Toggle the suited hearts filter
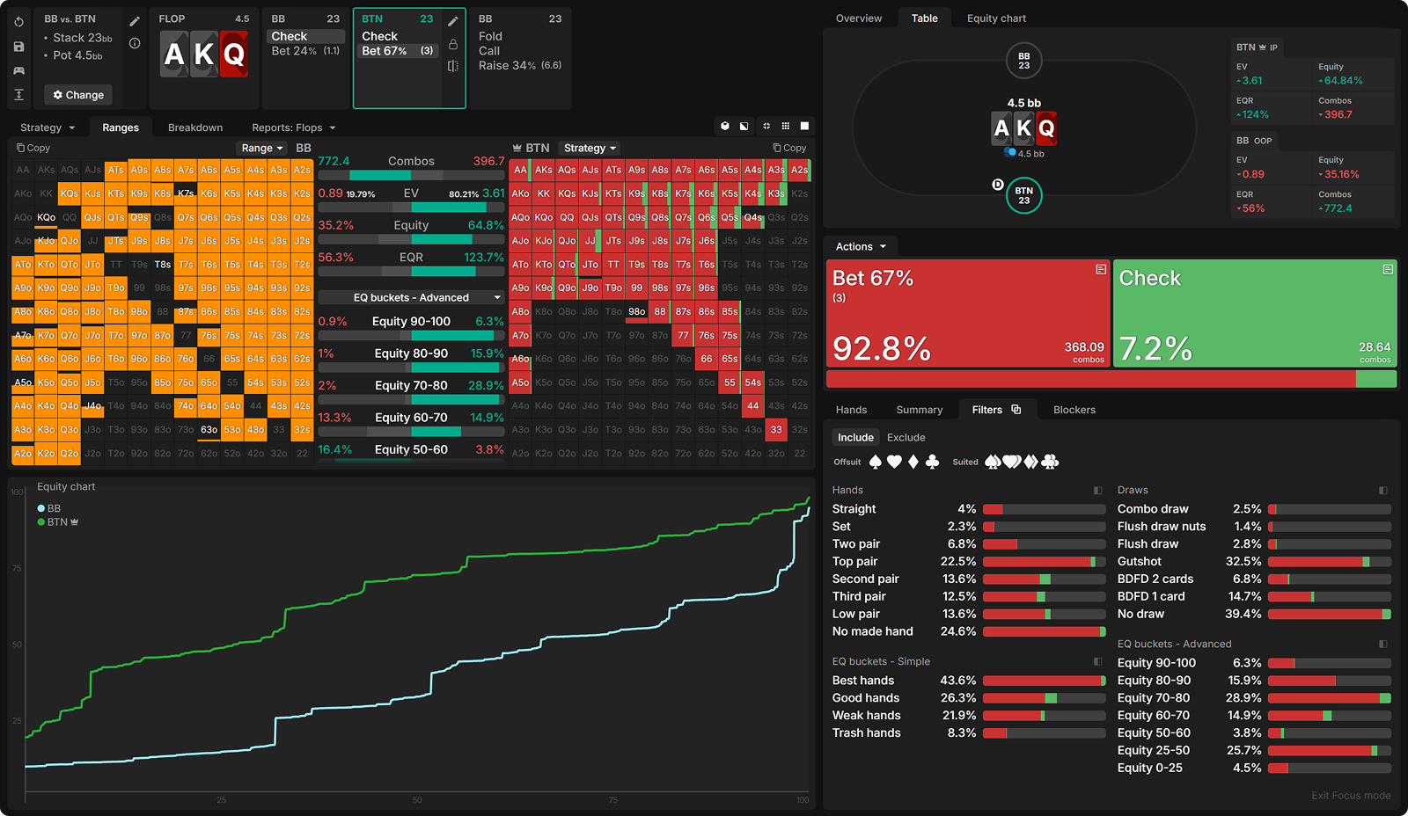The image size is (1408, 816). click(x=1012, y=462)
